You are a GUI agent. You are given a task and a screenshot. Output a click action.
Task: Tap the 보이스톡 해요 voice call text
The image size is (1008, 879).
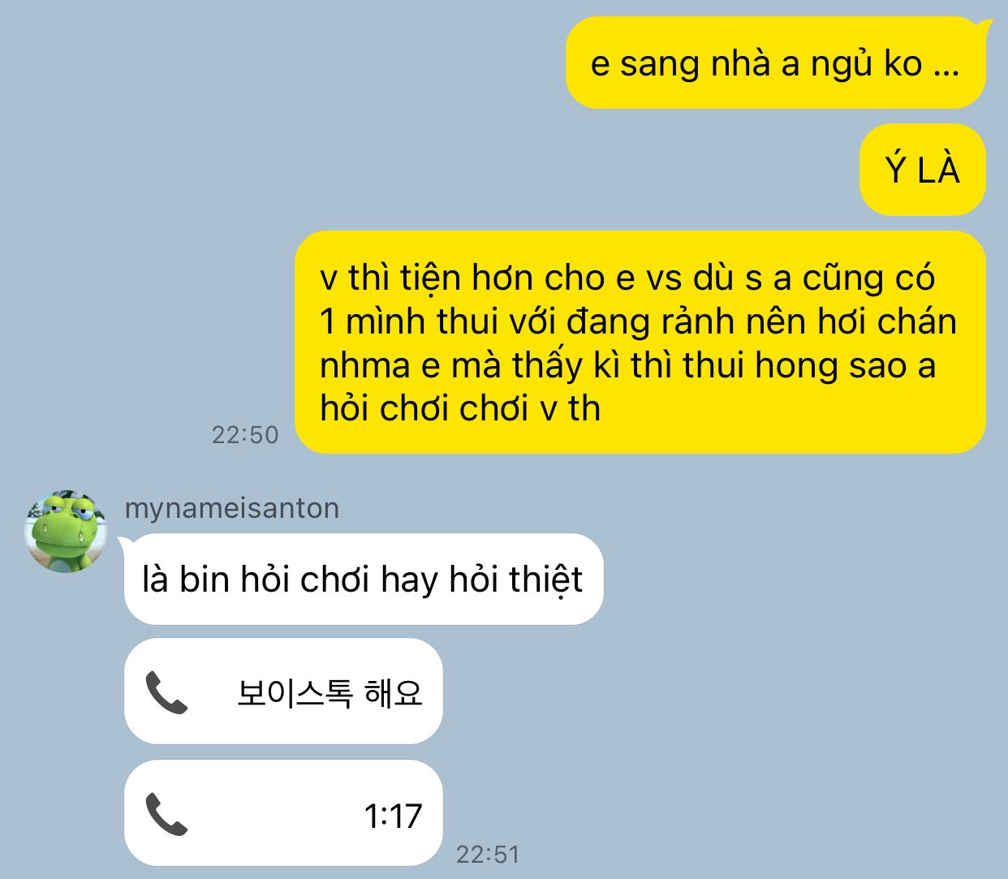click(330, 692)
